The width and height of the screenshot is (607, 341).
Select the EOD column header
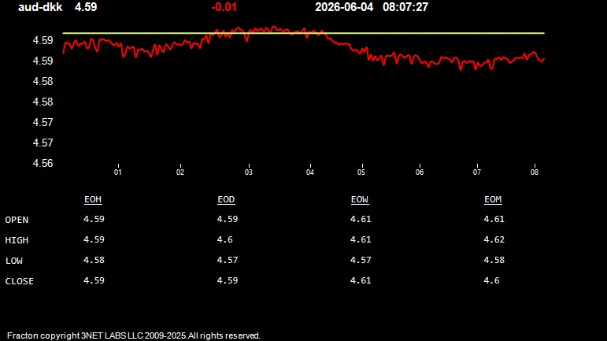[x=226, y=199]
